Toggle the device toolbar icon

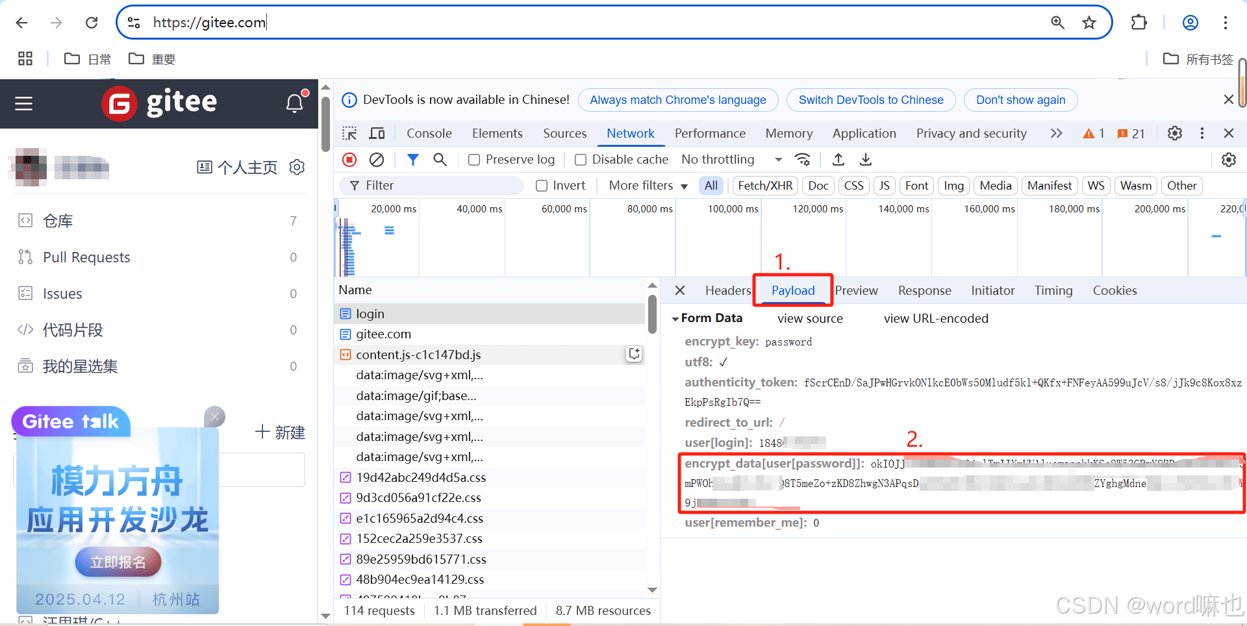point(377,133)
